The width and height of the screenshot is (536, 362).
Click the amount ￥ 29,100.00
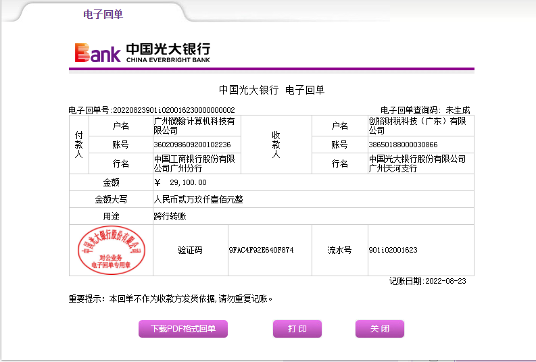coord(180,182)
